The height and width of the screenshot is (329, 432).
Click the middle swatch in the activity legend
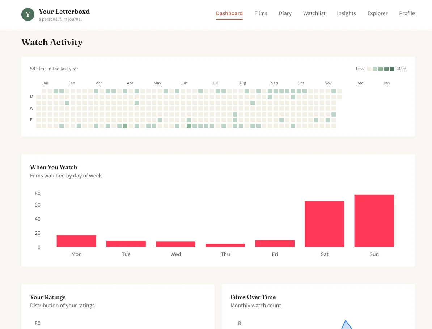(x=381, y=69)
